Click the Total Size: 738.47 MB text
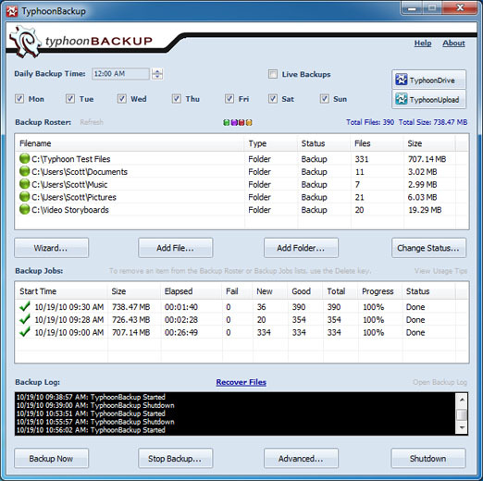Screen dimensions: 483x481 pos(433,122)
